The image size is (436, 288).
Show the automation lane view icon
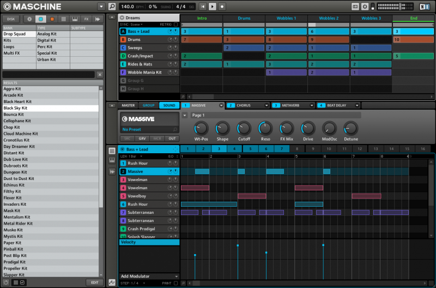tap(112, 283)
